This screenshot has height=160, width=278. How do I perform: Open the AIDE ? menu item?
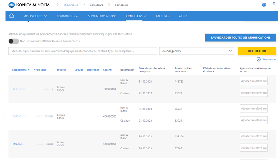click(x=183, y=16)
